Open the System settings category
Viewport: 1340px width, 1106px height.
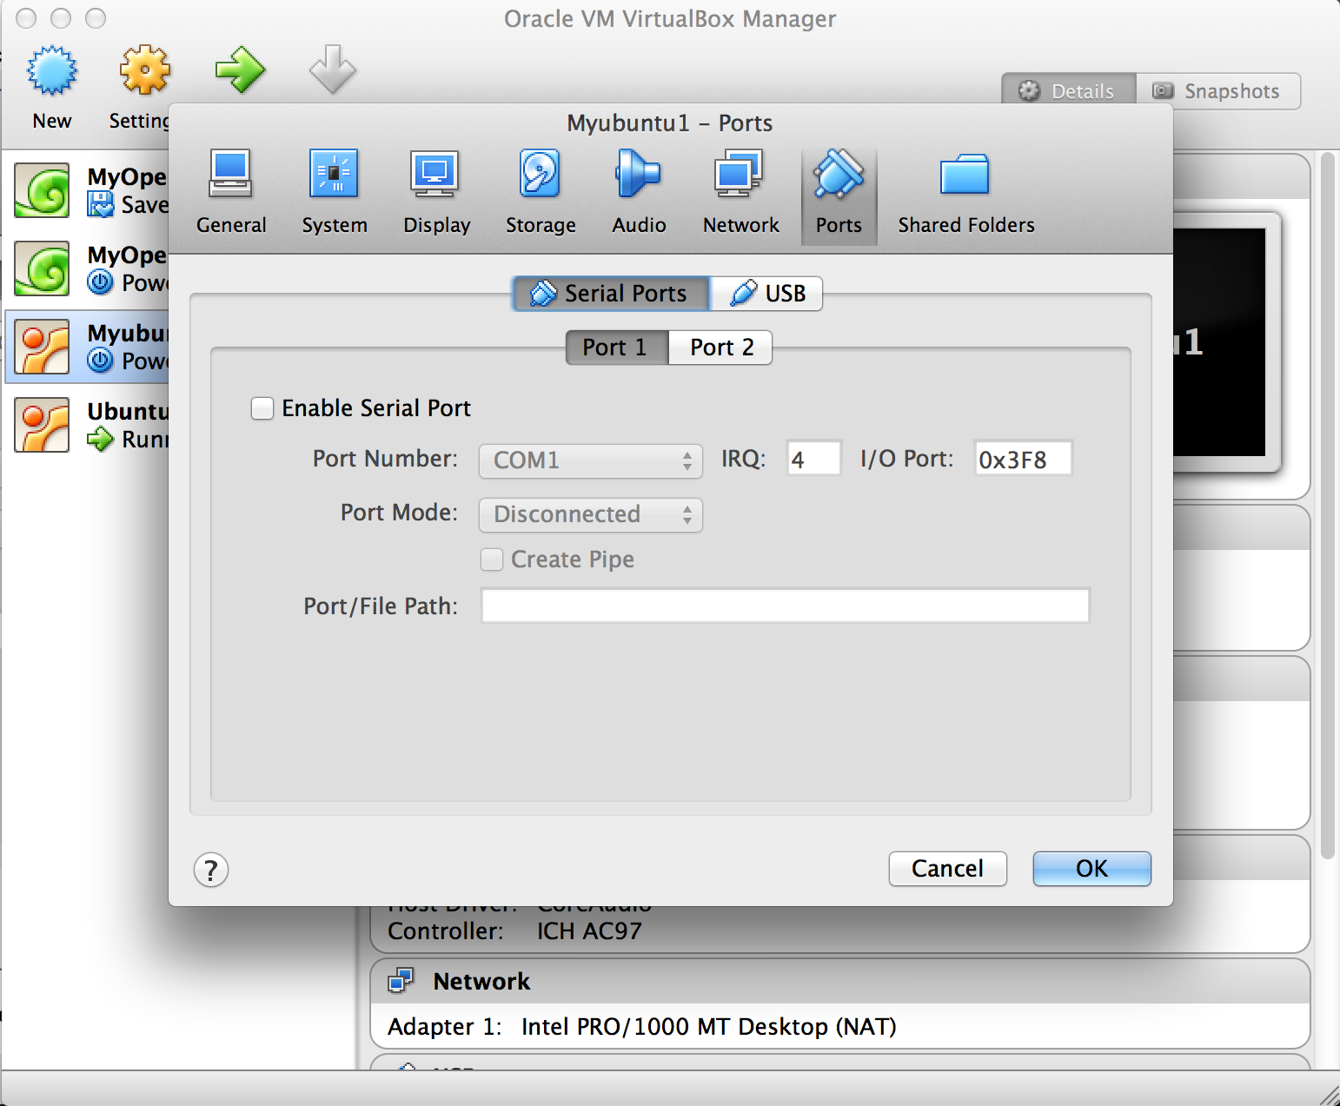click(x=335, y=193)
